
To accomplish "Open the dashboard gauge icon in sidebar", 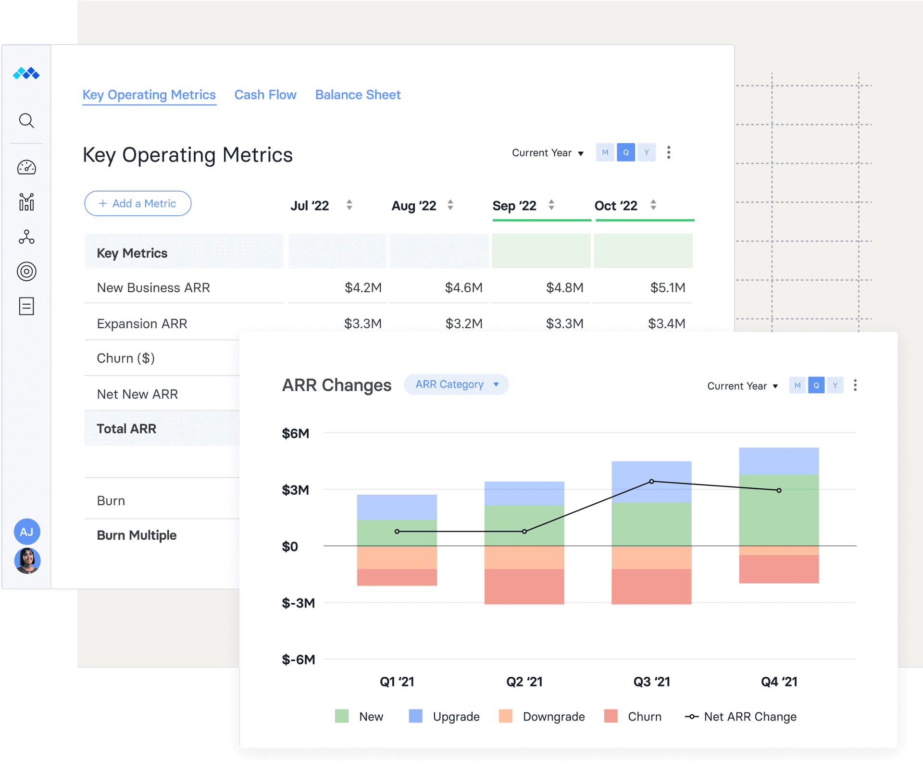I will [26, 167].
